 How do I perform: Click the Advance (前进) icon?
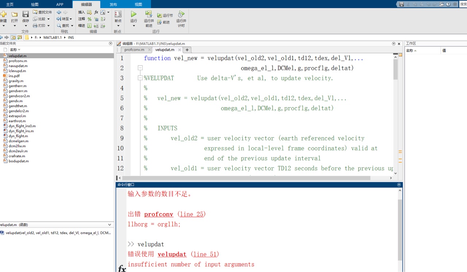(159, 22)
